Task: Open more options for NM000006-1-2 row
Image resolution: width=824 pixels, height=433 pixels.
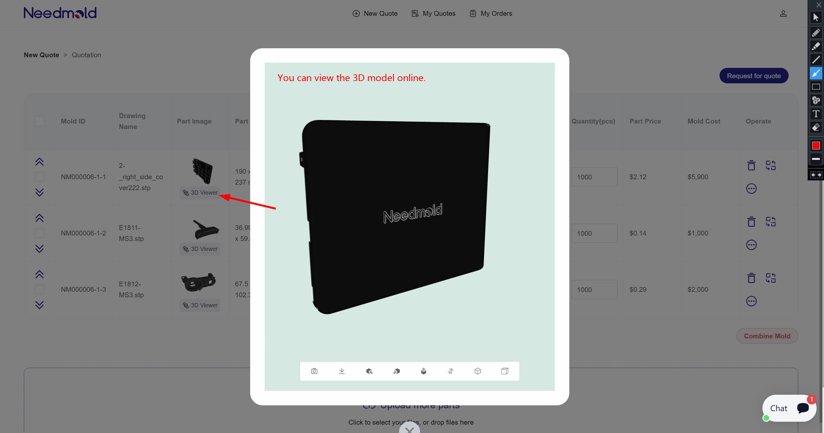Action: tap(751, 245)
